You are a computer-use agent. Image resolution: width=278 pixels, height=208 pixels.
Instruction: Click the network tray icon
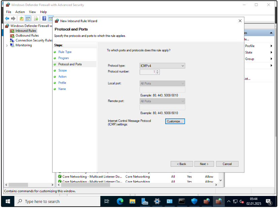pos(235,202)
